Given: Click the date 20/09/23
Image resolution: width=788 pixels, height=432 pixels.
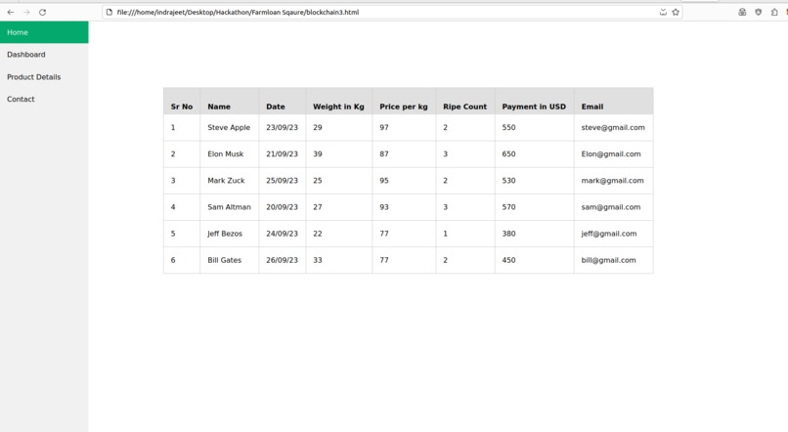Looking at the screenshot, I should coord(282,207).
